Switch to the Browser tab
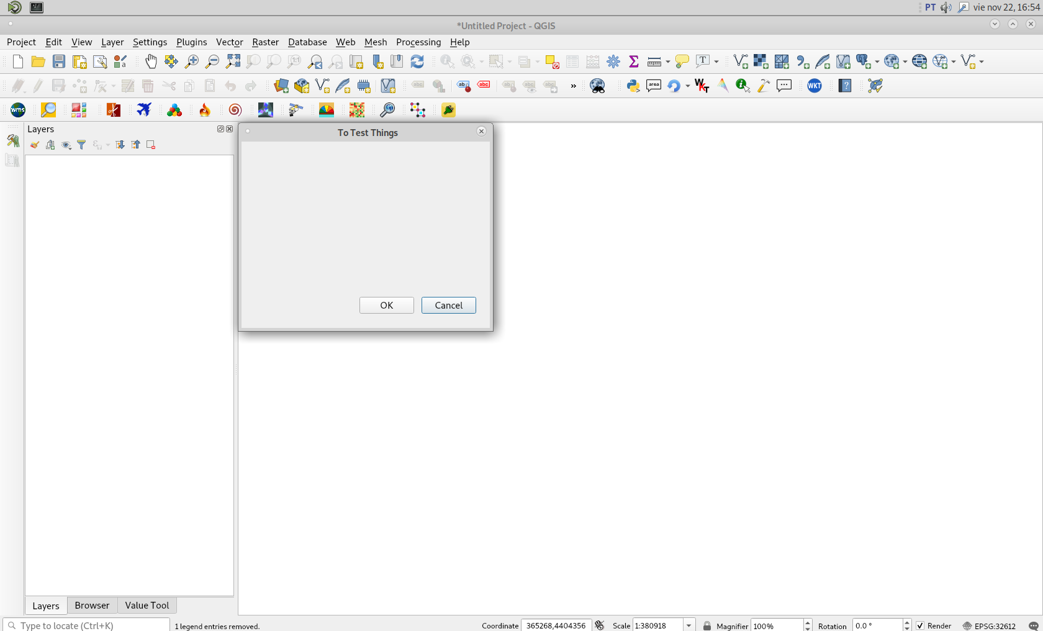The image size is (1043, 631). pyautogui.click(x=92, y=606)
